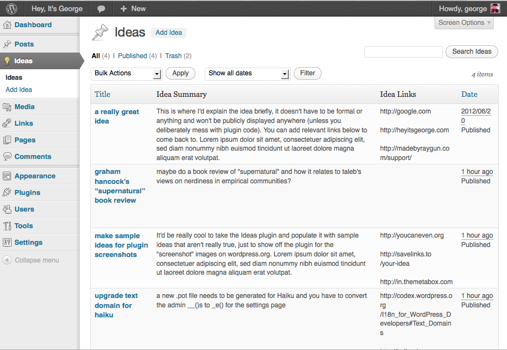Open the New content menu
Viewport: 507px width, 350px height.
pos(133,9)
